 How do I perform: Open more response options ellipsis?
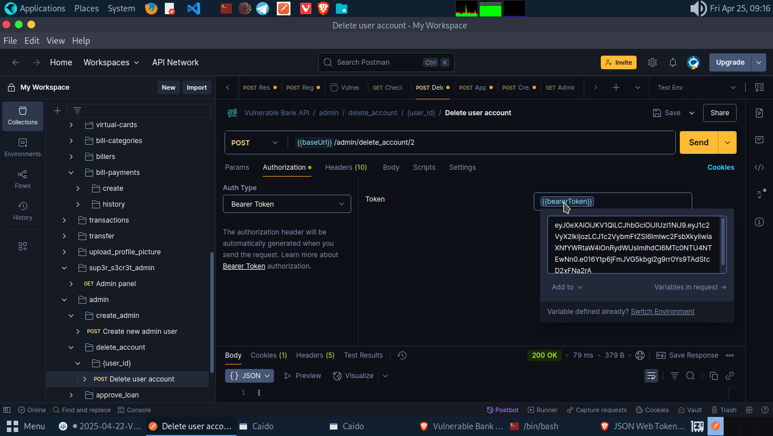730,355
